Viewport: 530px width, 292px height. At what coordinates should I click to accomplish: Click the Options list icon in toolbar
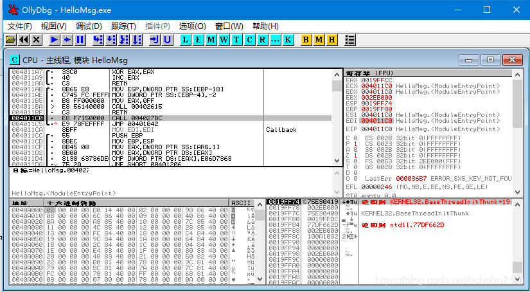pyautogui.click(x=350, y=40)
